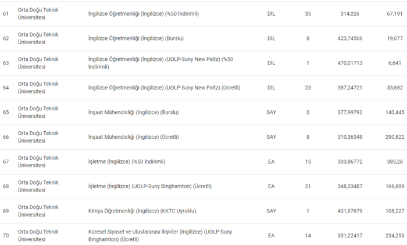Select İşletme (UOLP-Suny Binghamton) (Ücretli) program
Screen dimensions: 407x245
click(149, 186)
